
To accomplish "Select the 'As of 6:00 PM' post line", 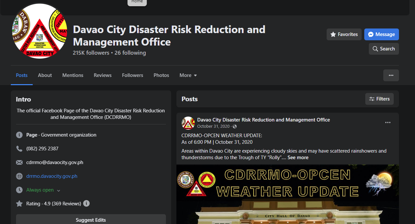I will 217,142.
